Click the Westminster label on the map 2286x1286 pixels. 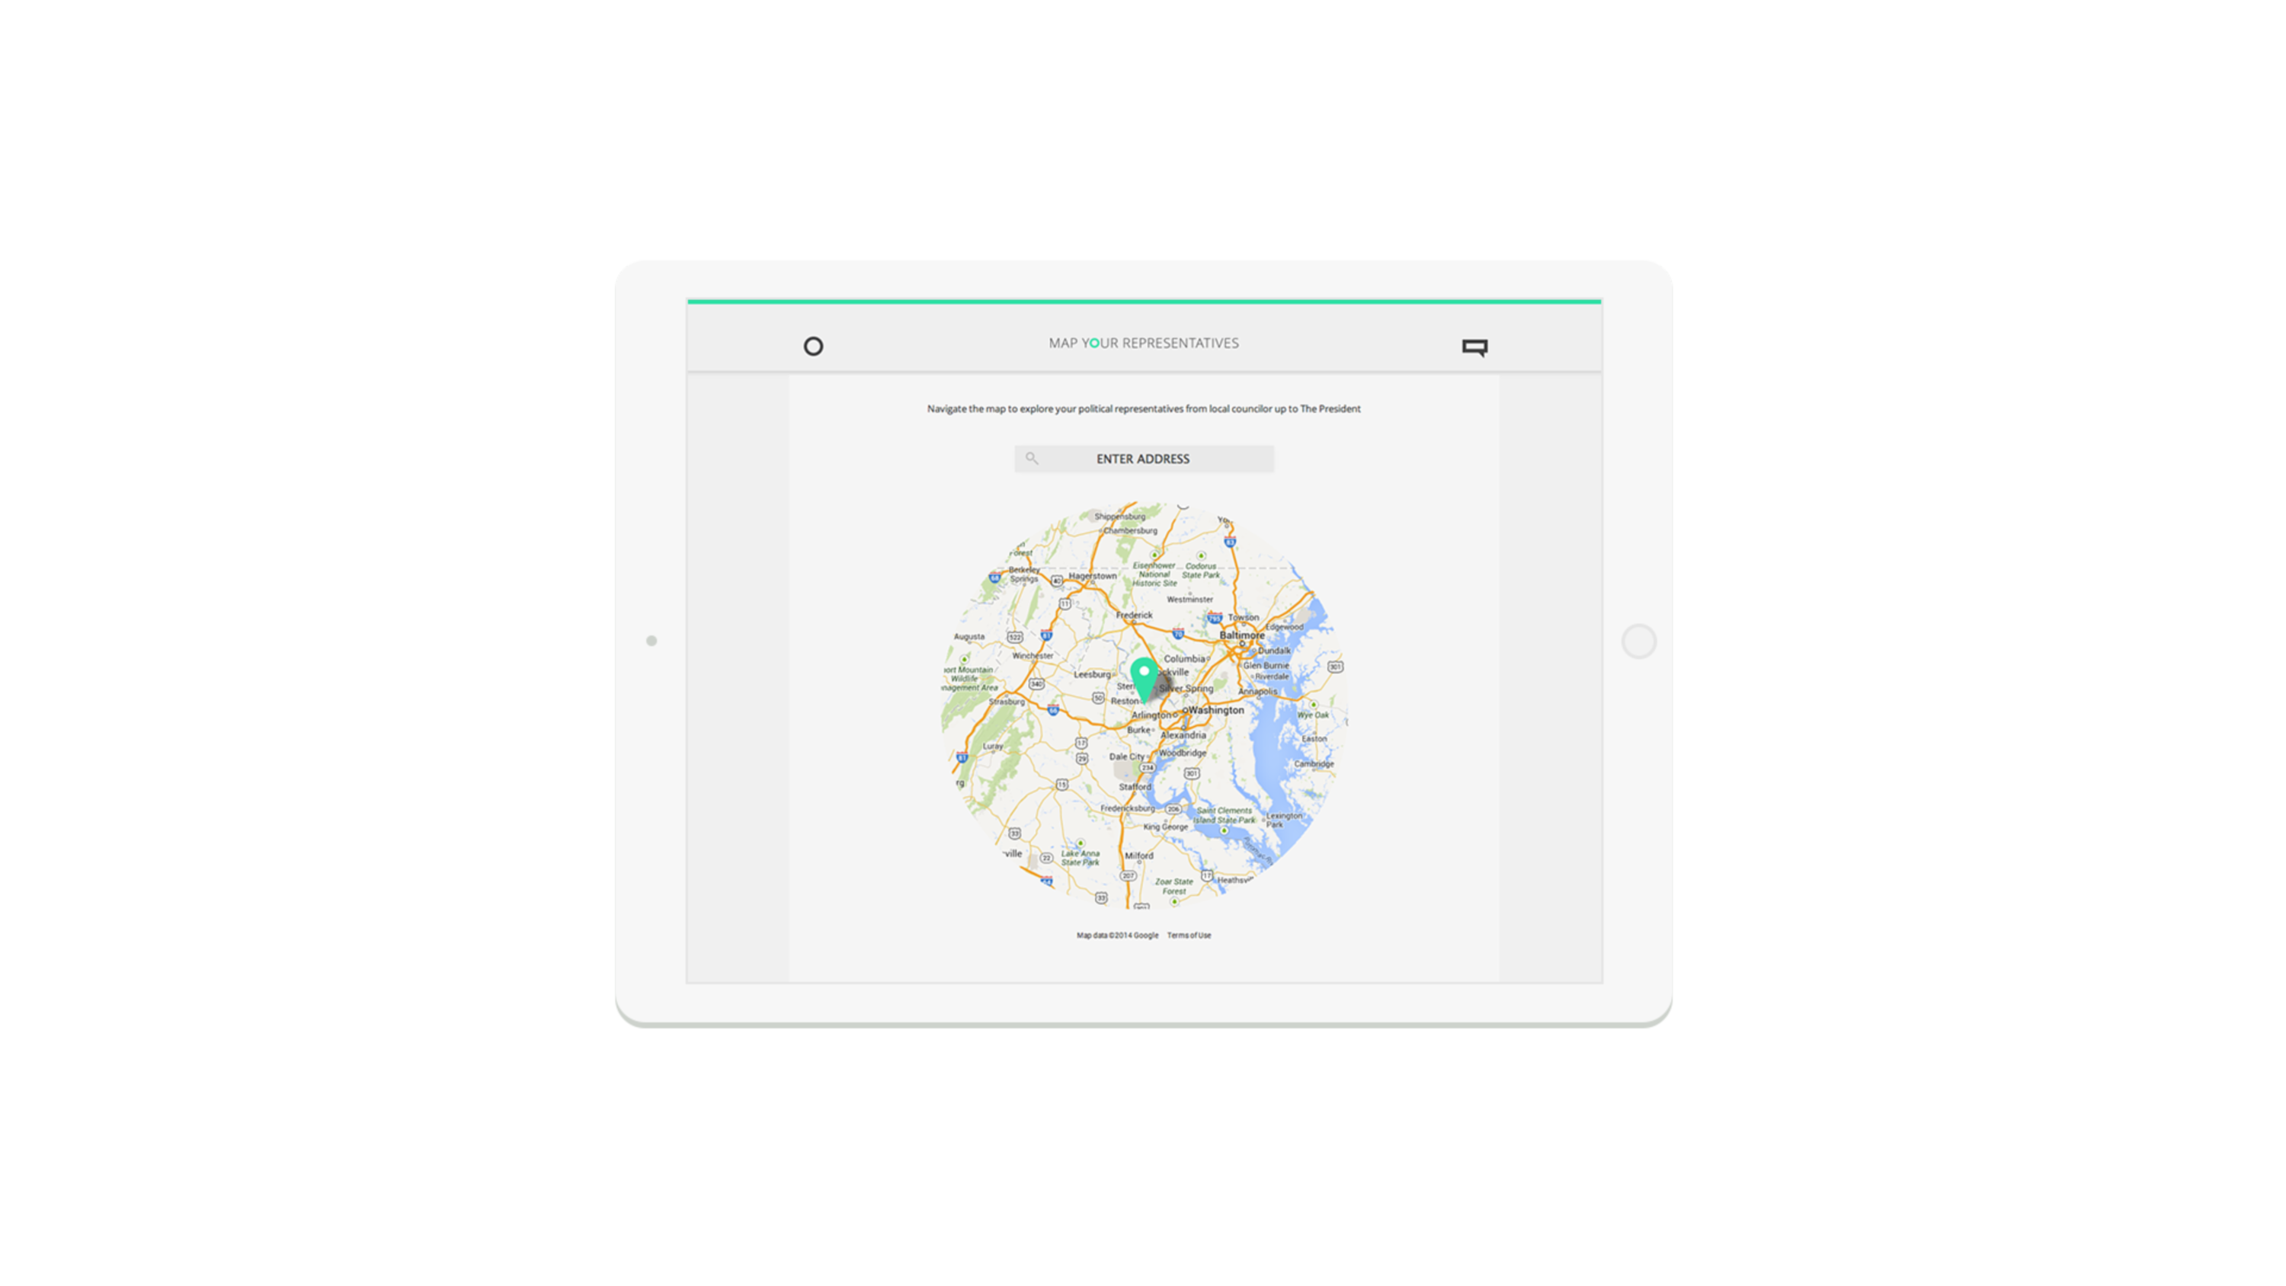pos(1189,600)
